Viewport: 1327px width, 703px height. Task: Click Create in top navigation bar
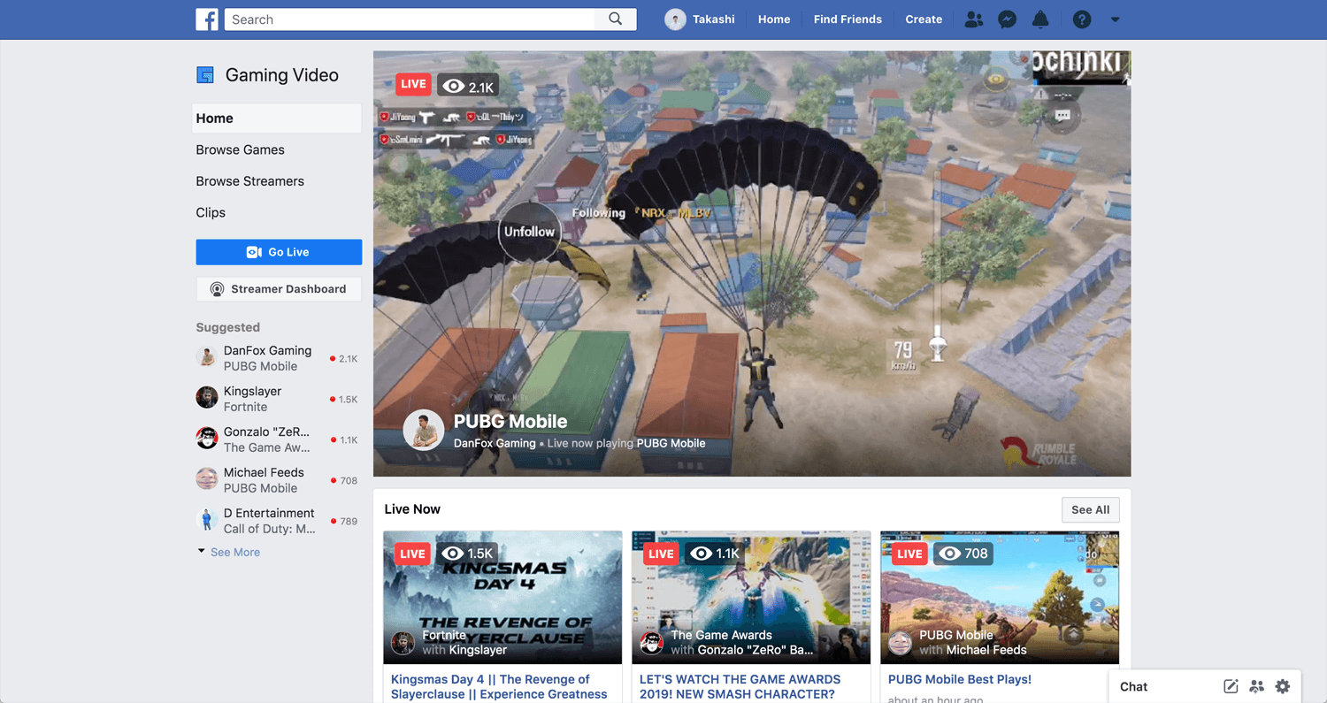tap(924, 19)
